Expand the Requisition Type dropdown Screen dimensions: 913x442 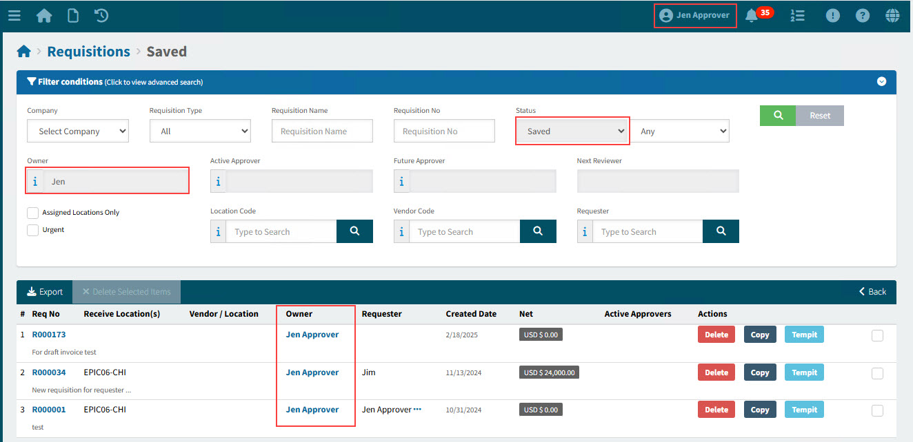pos(200,131)
